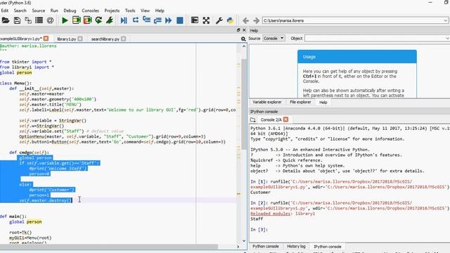Close the library1.py tab
Screen dimensions: 450x253
[80, 39]
